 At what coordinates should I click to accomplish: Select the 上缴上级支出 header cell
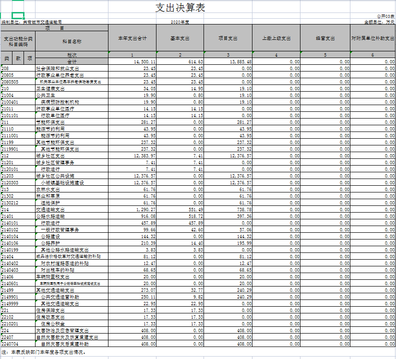(276, 38)
